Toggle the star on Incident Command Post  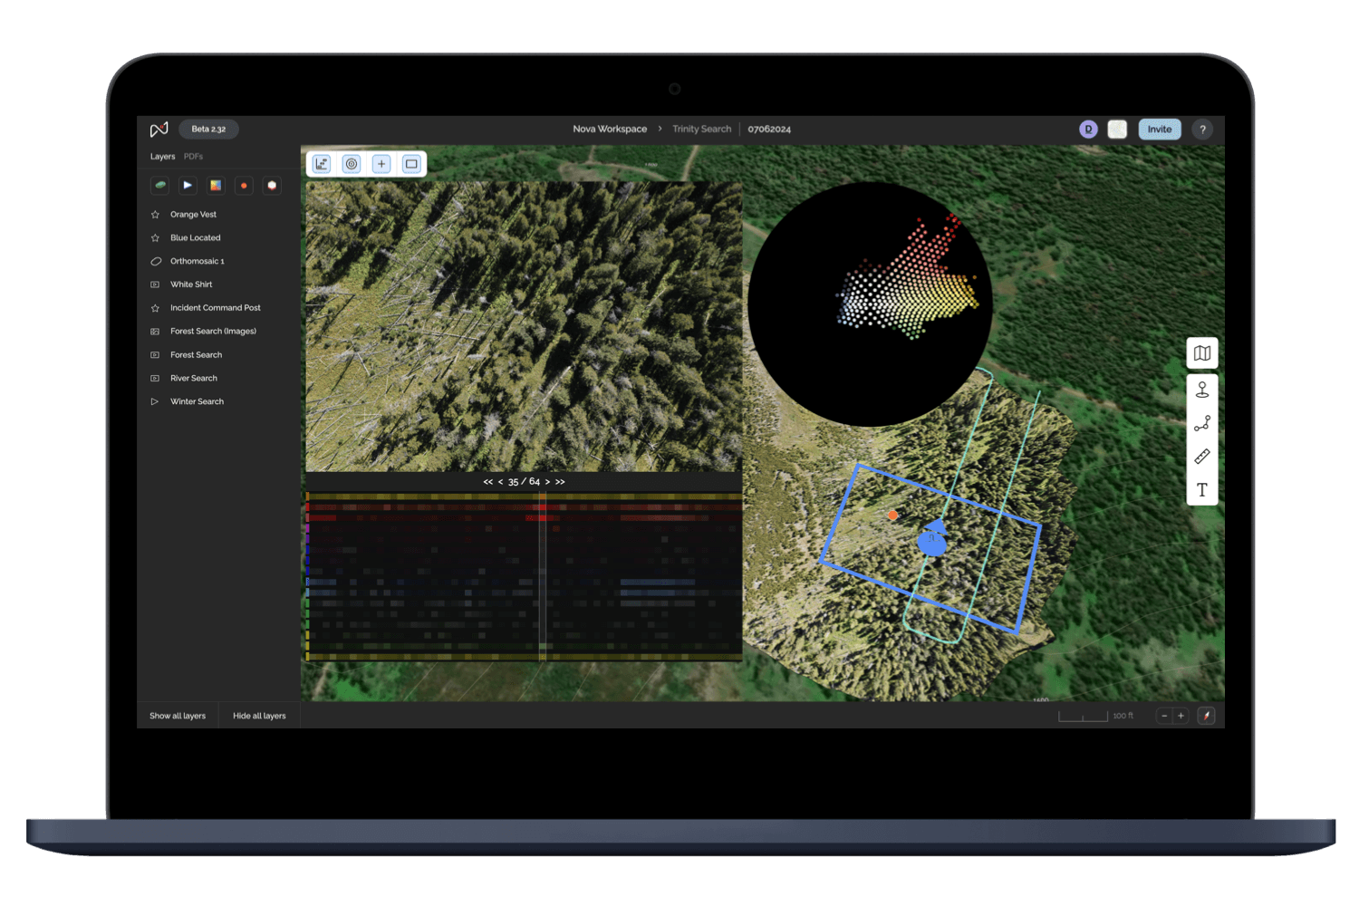pyautogui.click(x=155, y=307)
